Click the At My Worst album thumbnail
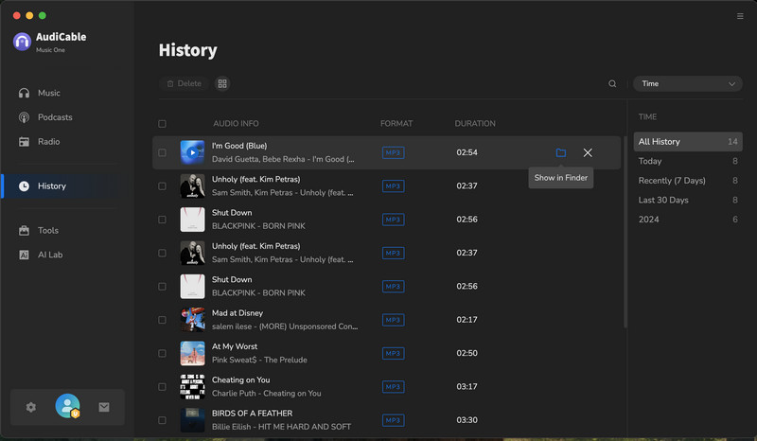The height and width of the screenshot is (441, 757). click(x=192, y=353)
